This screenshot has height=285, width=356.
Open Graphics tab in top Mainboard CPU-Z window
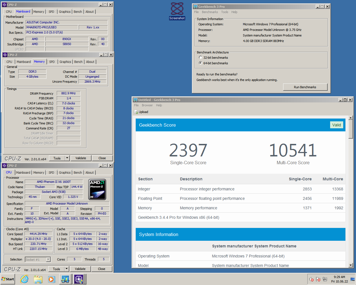tap(65, 12)
